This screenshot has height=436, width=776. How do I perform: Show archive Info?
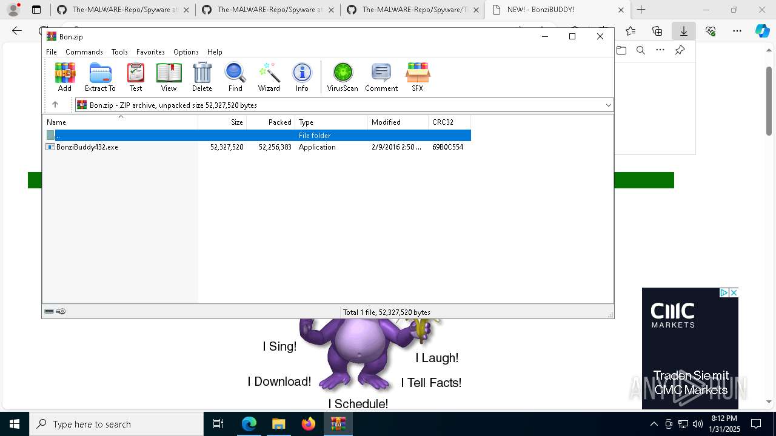coord(302,77)
